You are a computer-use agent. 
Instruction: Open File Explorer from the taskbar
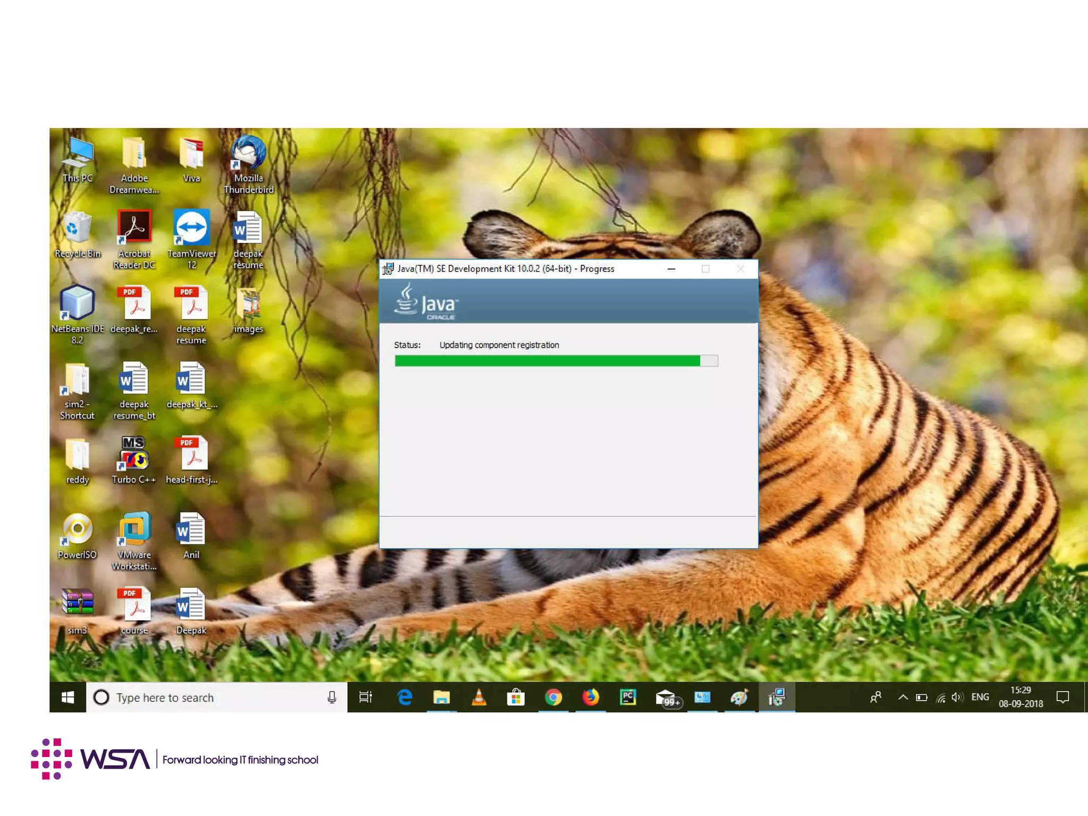click(x=441, y=697)
